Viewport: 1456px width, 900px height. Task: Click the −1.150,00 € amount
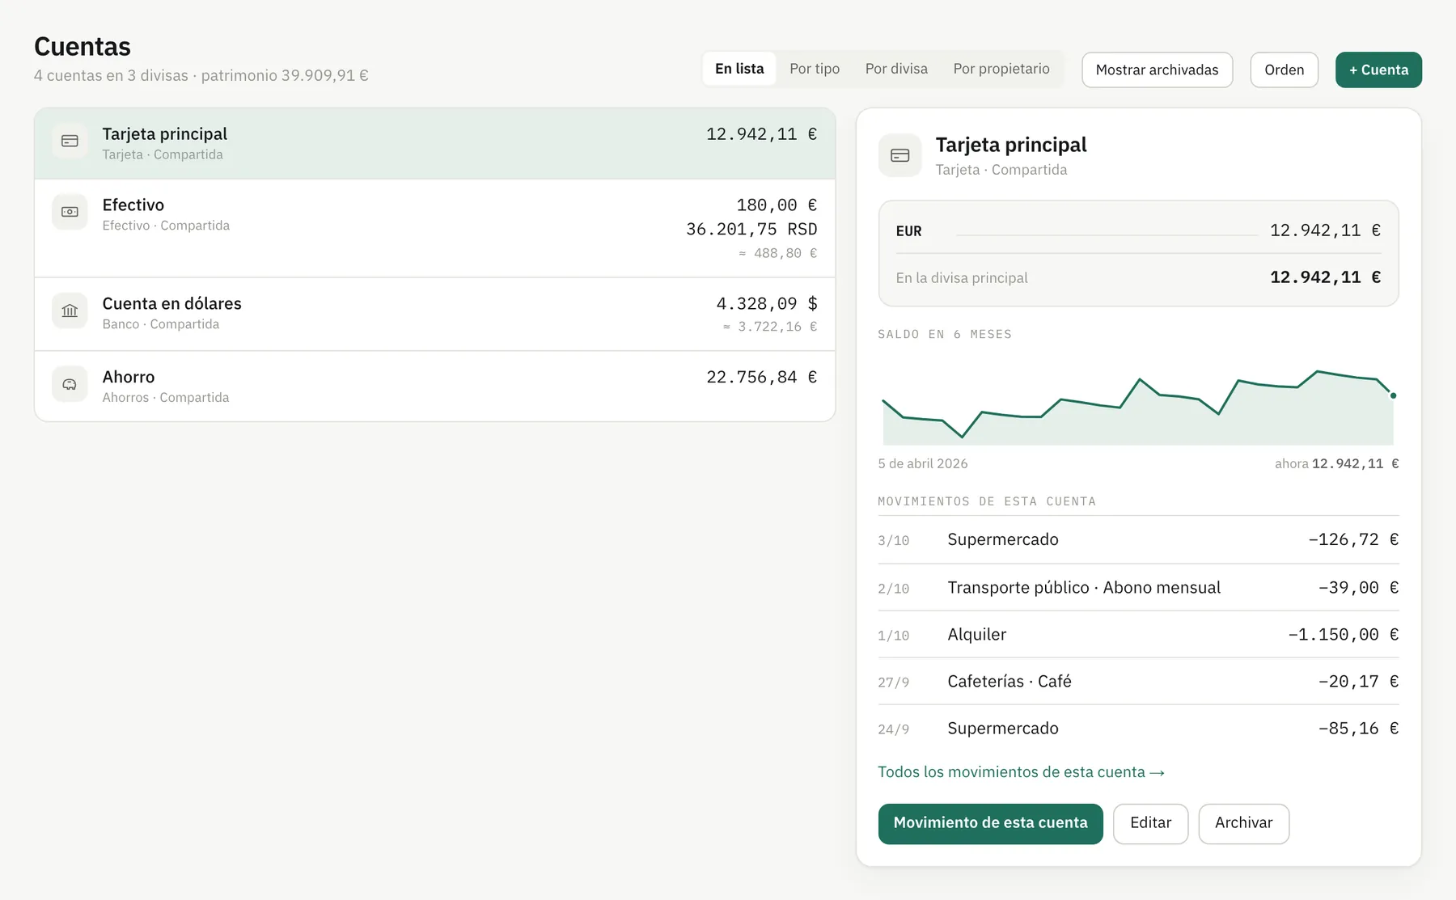click(x=1343, y=635)
